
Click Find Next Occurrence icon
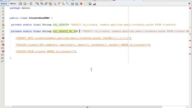46,4
